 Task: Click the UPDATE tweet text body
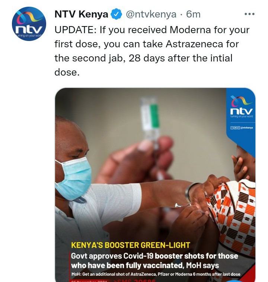152,51
